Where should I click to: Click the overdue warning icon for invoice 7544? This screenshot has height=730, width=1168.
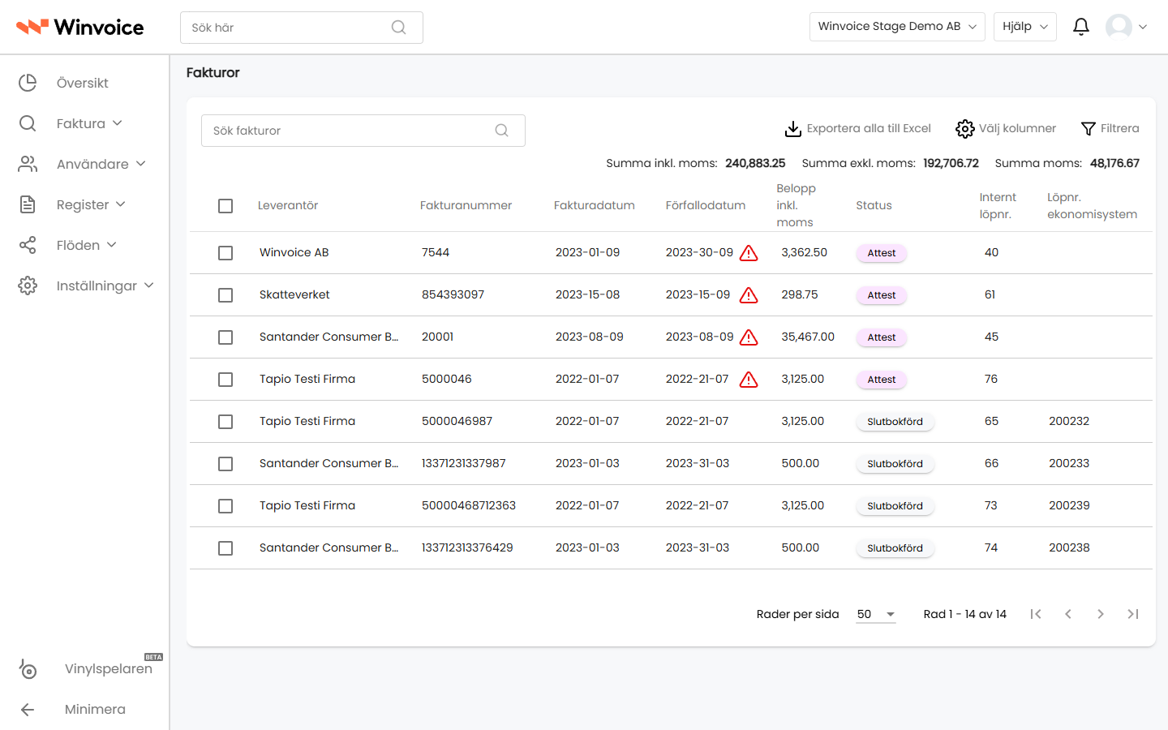(x=749, y=253)
